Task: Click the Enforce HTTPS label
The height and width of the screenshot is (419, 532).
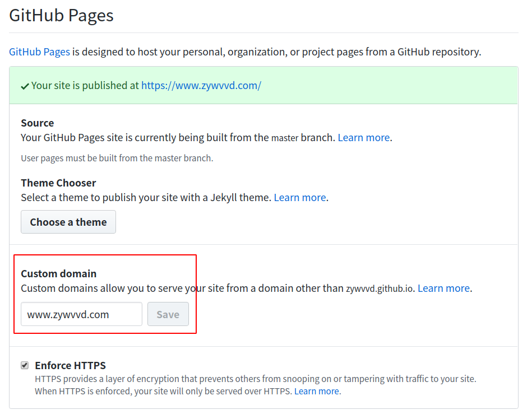Action: [70, 365]
